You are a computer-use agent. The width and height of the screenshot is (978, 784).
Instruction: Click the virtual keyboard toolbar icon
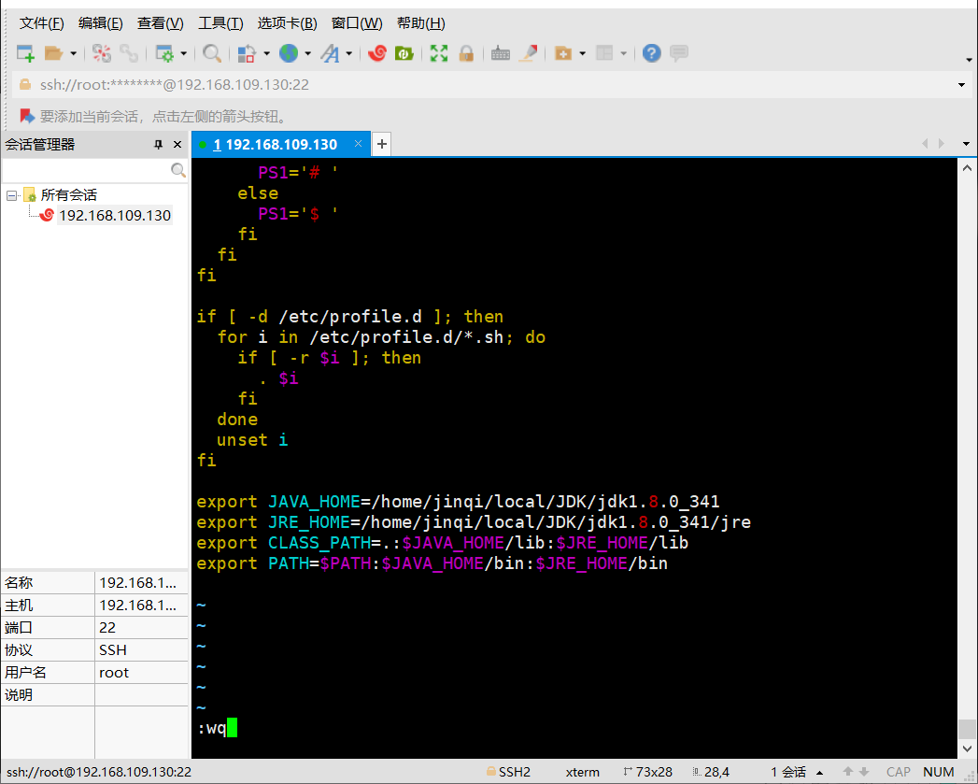[501, 53]
